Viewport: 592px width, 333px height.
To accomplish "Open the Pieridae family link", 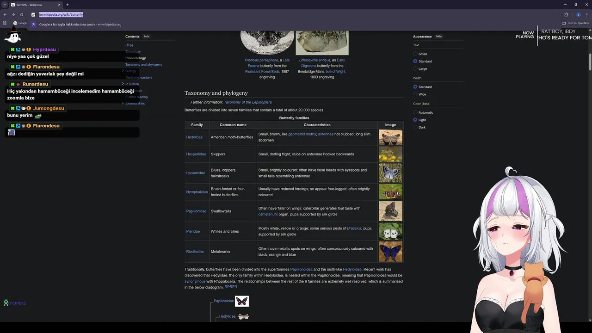I will pos(193,231).
